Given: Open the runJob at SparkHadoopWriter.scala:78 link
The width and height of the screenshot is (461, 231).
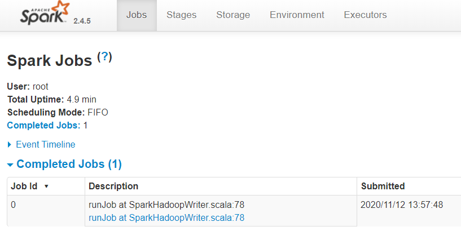Looking at the screenshot, I should click(166, 217).
